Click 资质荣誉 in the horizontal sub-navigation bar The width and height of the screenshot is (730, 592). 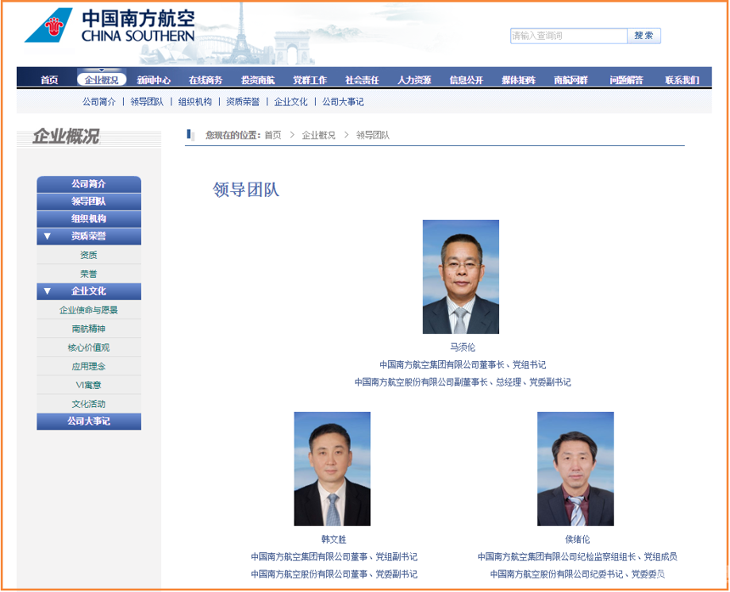pyautogui.click(x=243, y=102)
